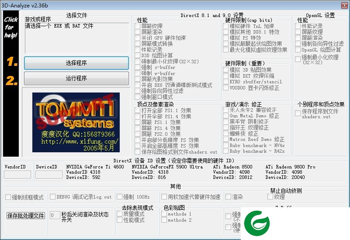Toggle 屏蔽模式转换 checkbox
350x240 pixels.
click(x=138, y=44)
